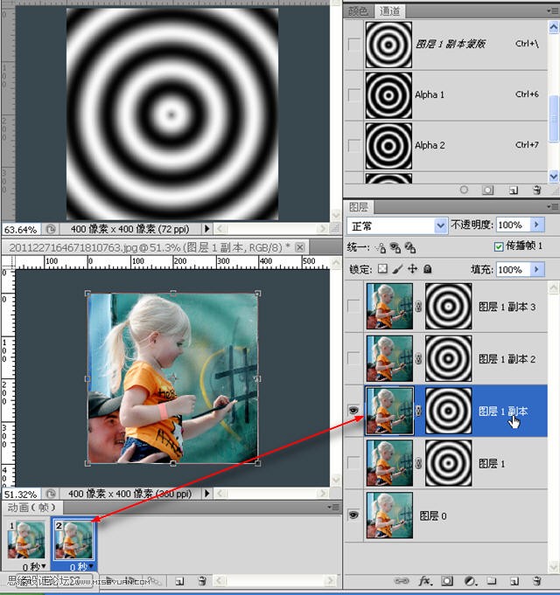Delete layer with Layers panel trash icon
Viewport: 560px width, 595px height.
coord(537,580)
